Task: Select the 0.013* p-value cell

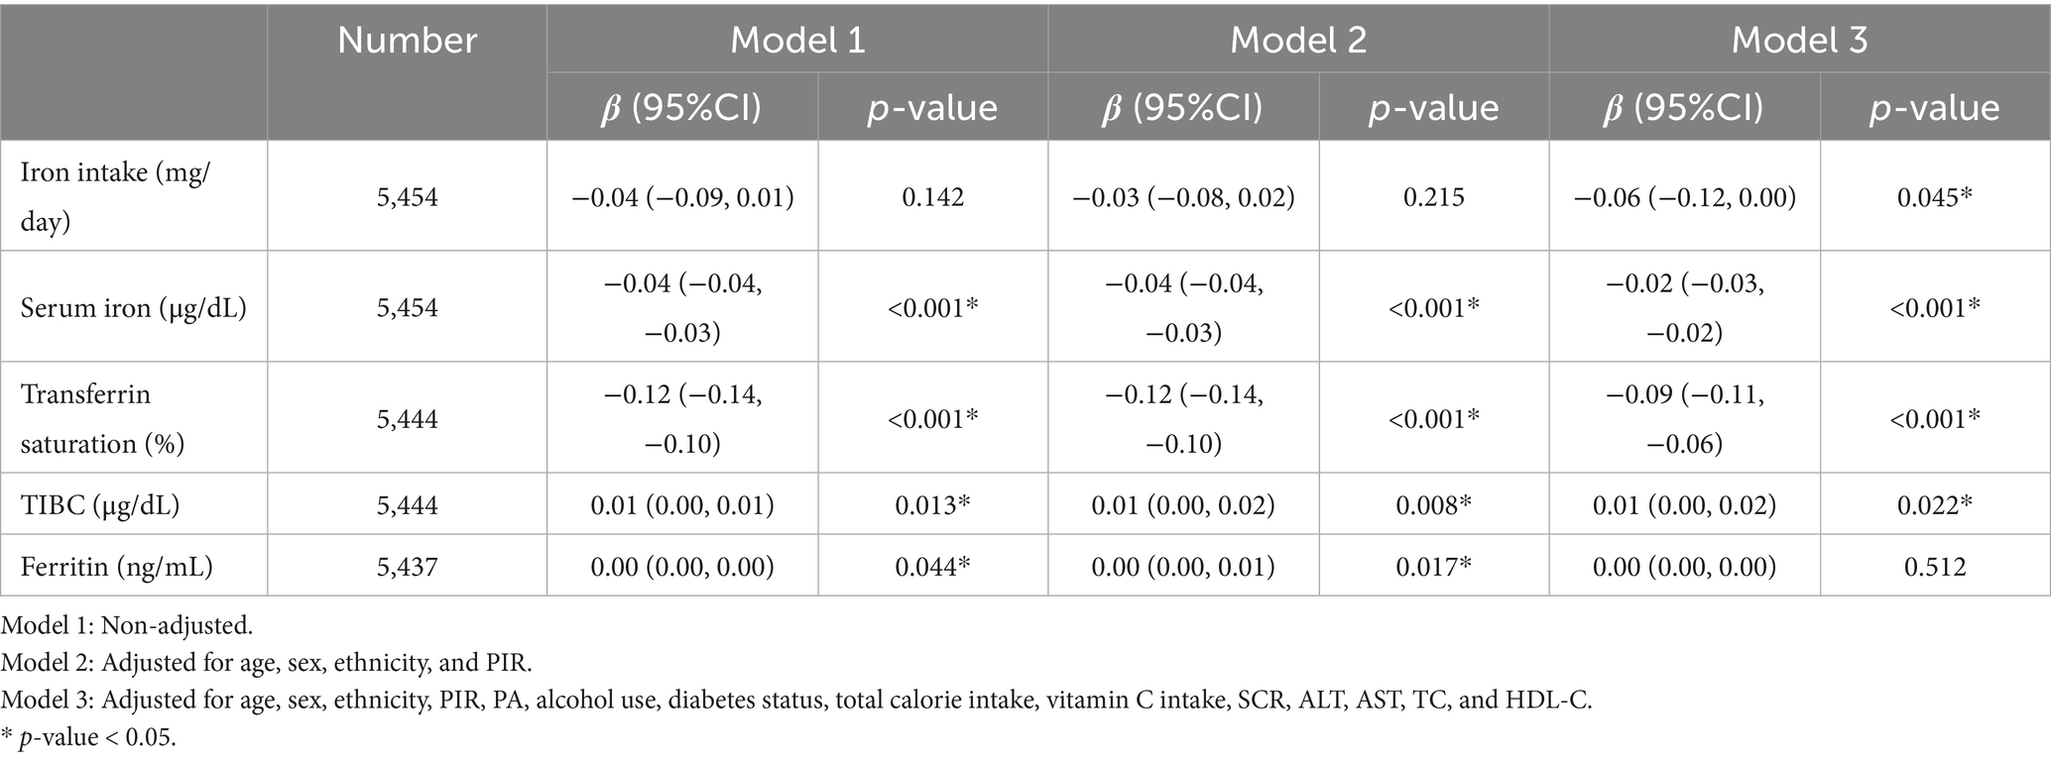Action: click(932, 505)
